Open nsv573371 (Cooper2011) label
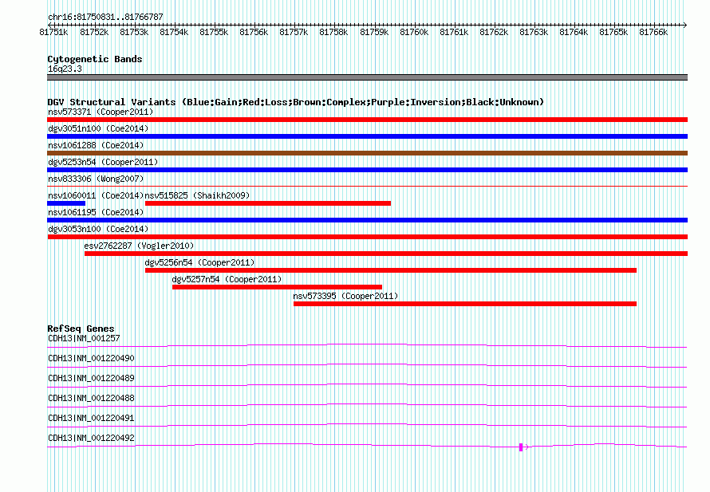The image size is (710, 492). tap(101, 112)
